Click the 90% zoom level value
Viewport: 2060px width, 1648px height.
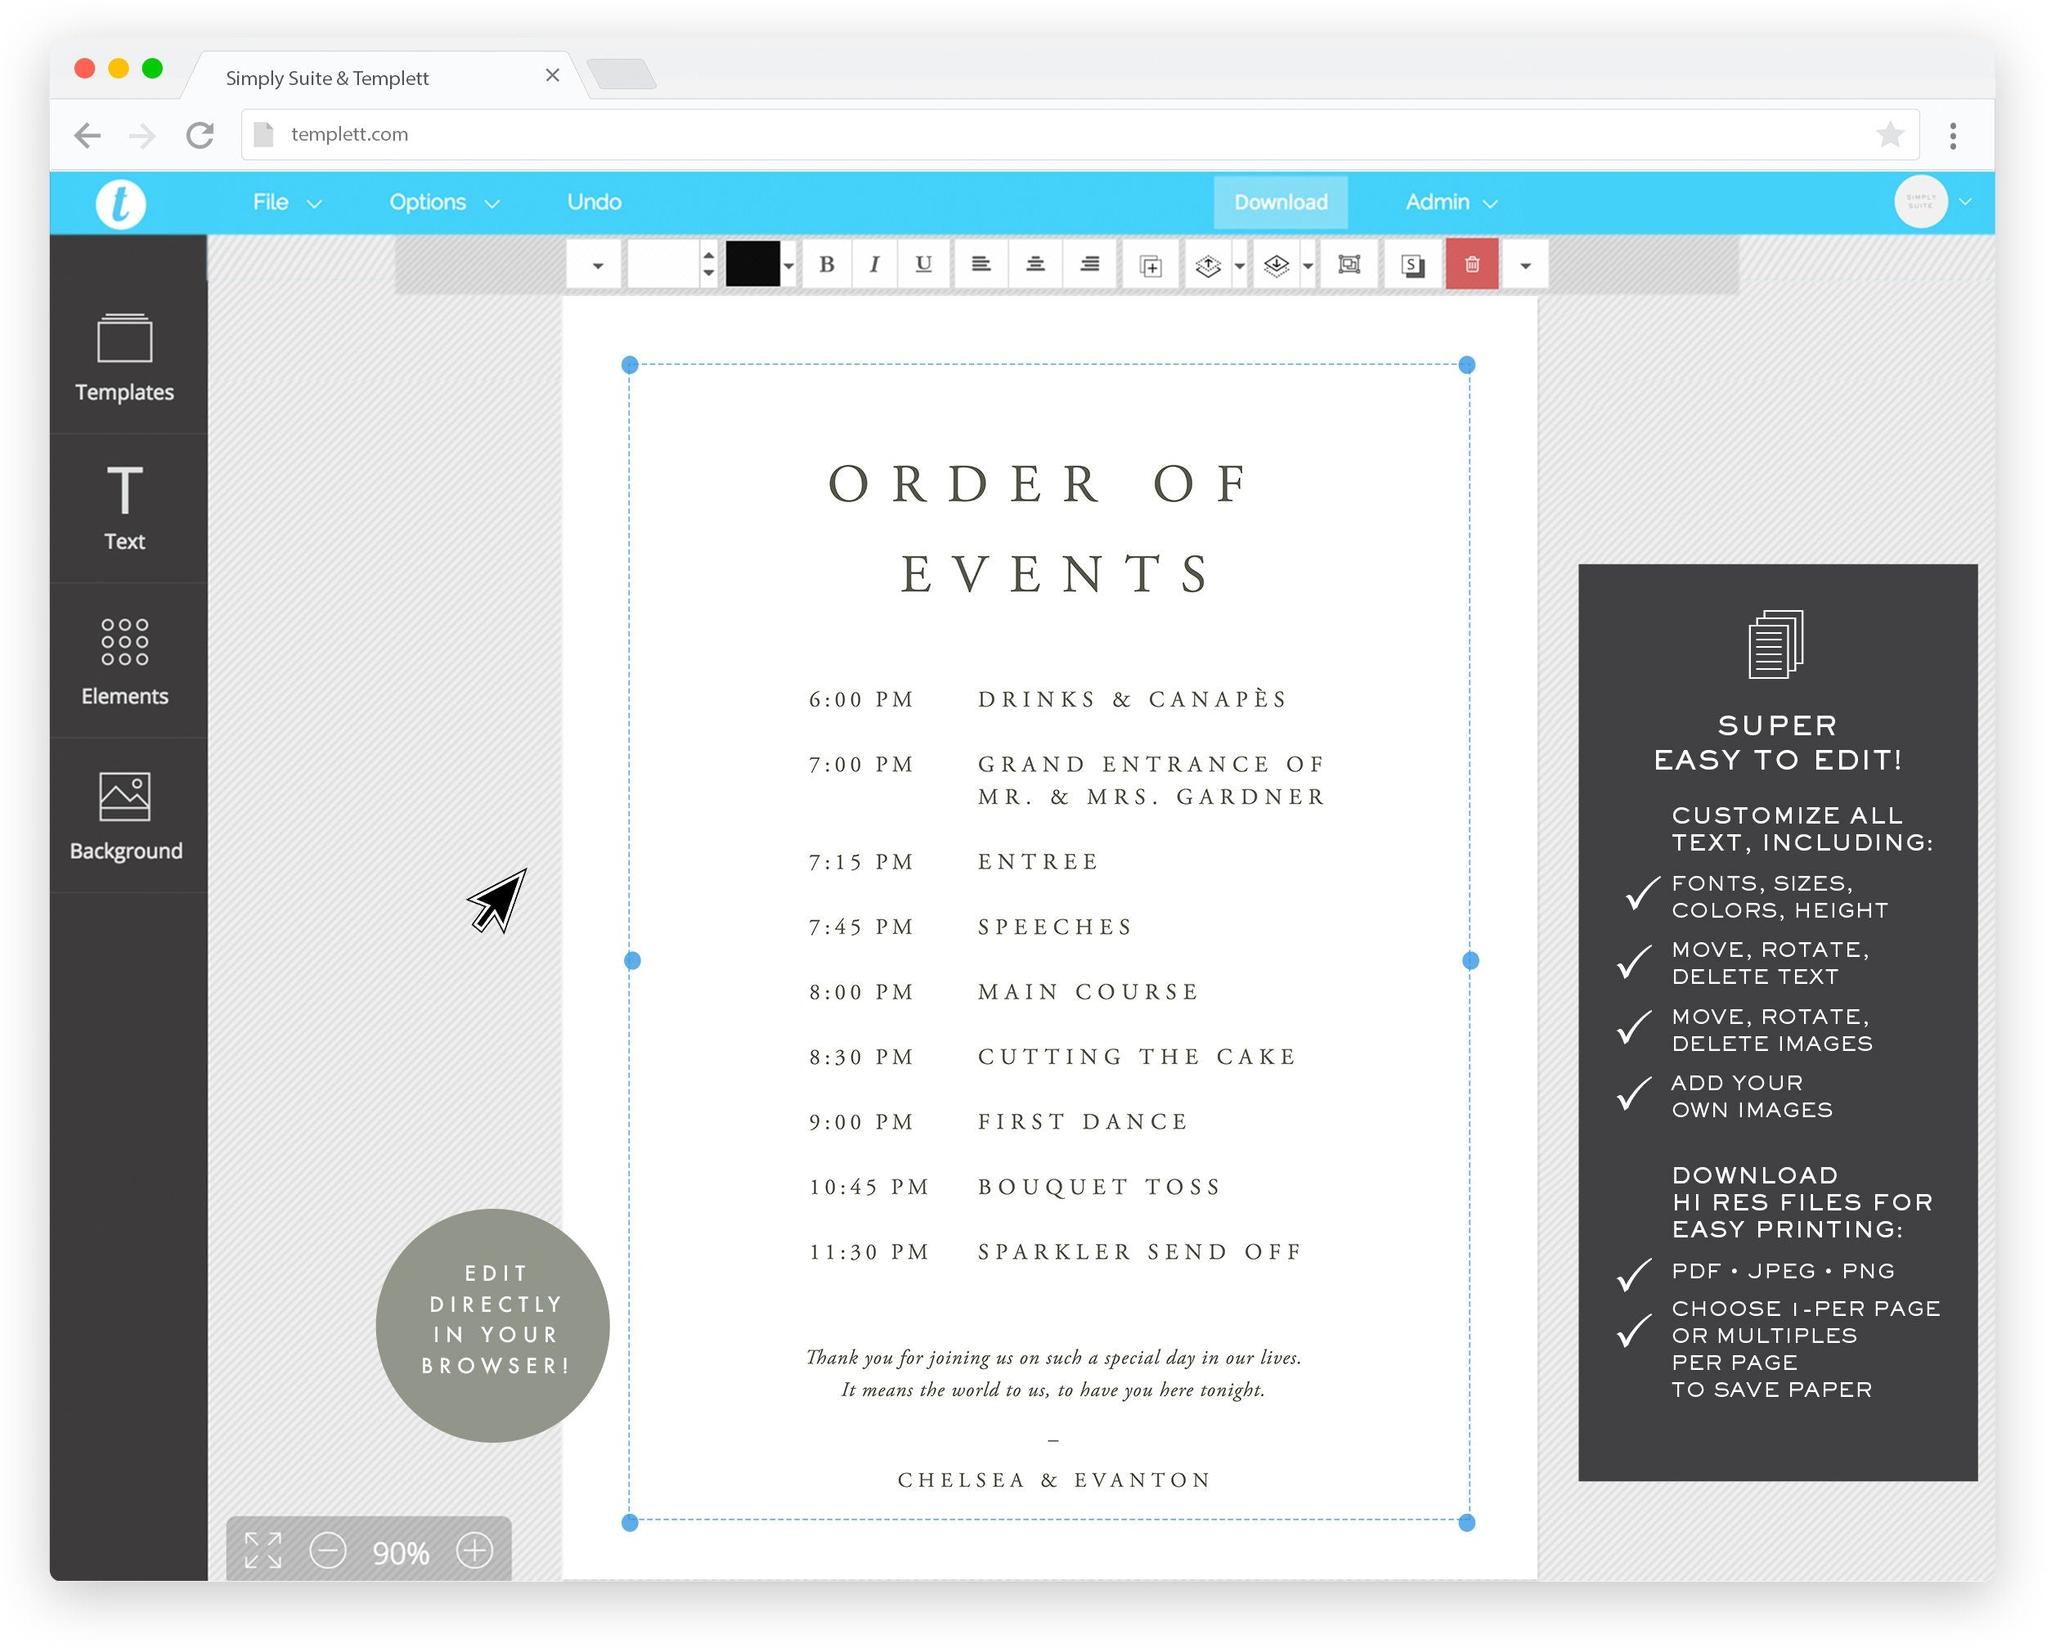pyautogui.click(x=401, y=1552)
